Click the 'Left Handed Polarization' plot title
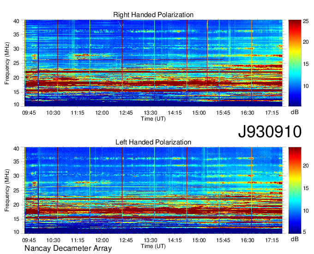Viewport: 314px width, 254px height. [153, 142]
